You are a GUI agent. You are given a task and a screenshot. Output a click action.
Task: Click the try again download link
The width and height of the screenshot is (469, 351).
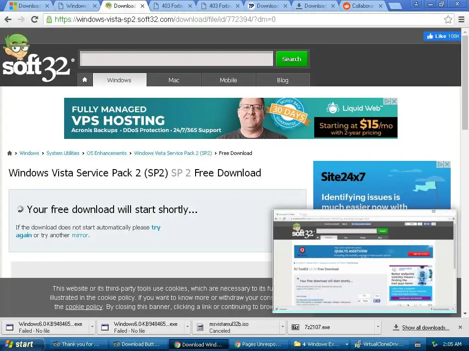156,228
